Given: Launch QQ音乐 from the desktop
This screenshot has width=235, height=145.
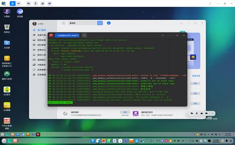Looking at the screenshot, I should (x=7, y=91).
